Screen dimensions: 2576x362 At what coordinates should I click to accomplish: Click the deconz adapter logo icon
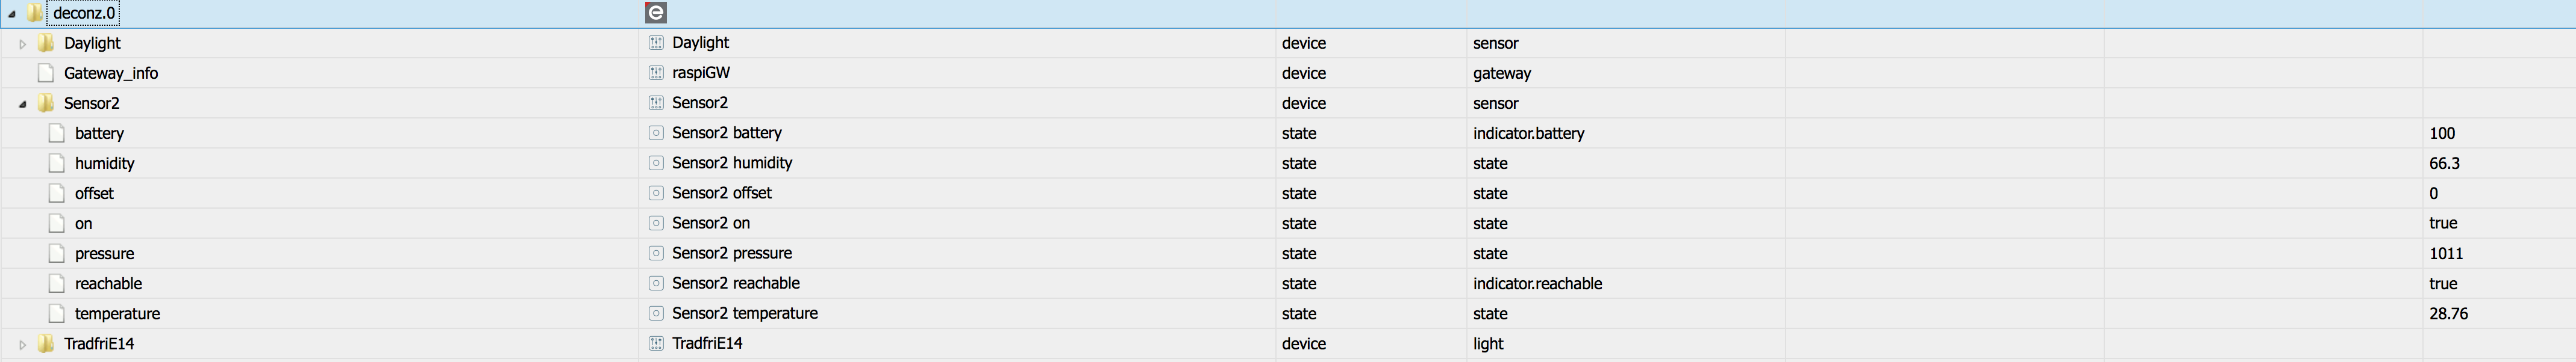(656, 13)
